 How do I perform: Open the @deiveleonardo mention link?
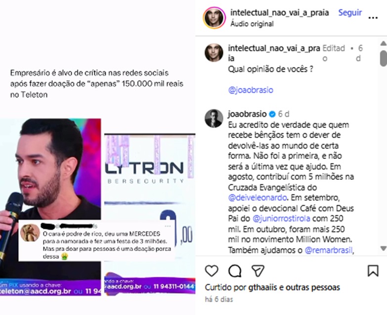click(x=258, y=198)
